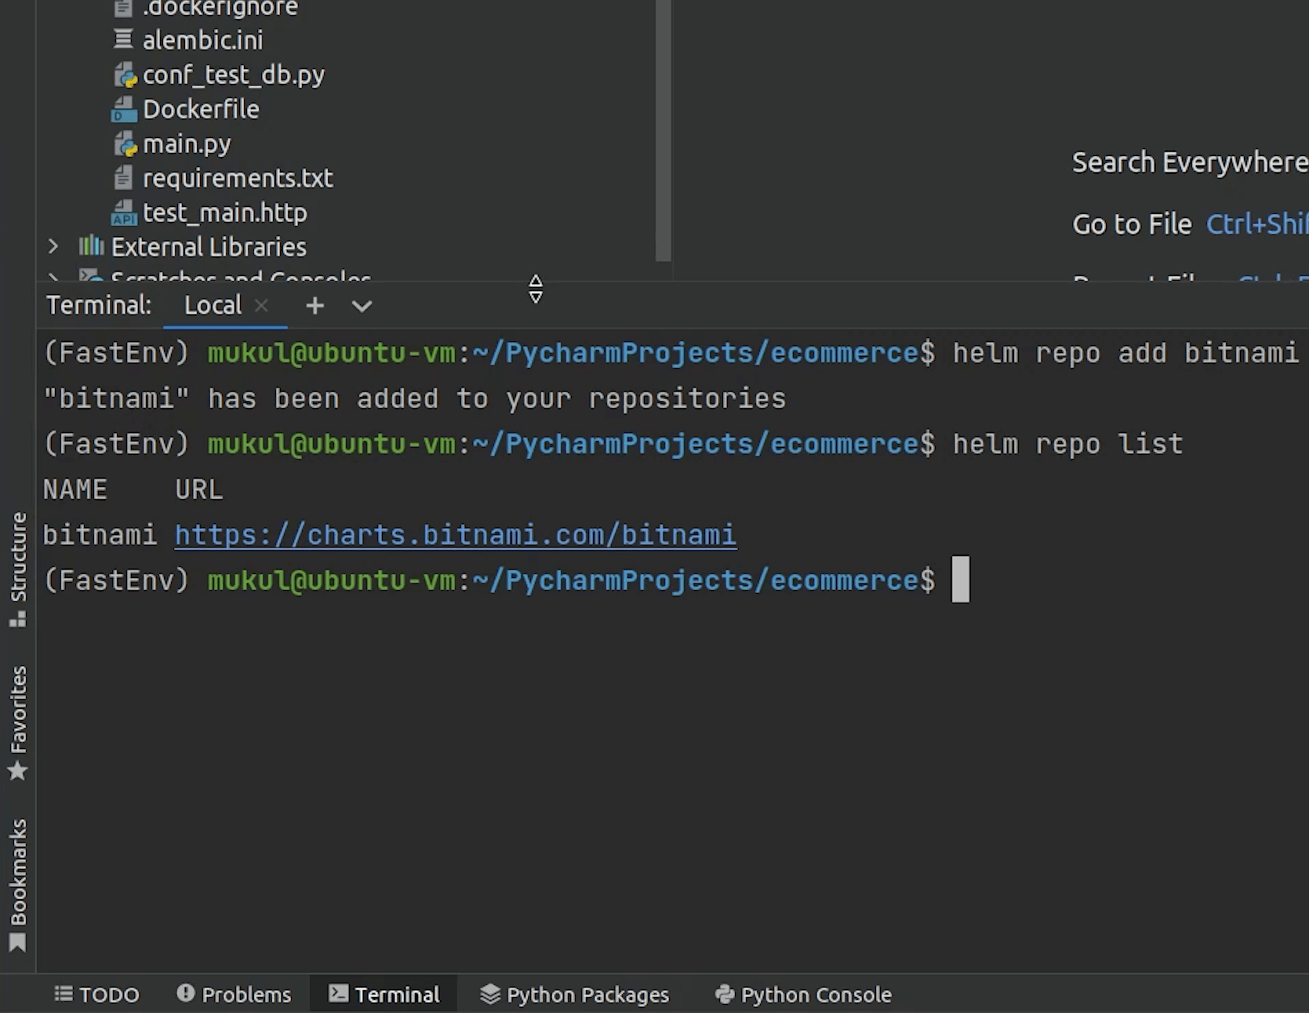Open the terminal tab options dropdown arrow
1309x1013 pixels.
pyautogui.click(x=362, y=306)
